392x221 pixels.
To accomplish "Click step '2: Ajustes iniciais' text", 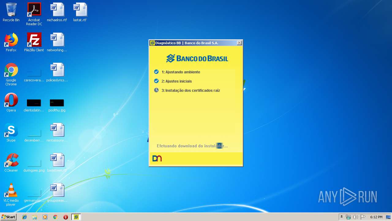I will pyautogui.click(x=177, y=81).
